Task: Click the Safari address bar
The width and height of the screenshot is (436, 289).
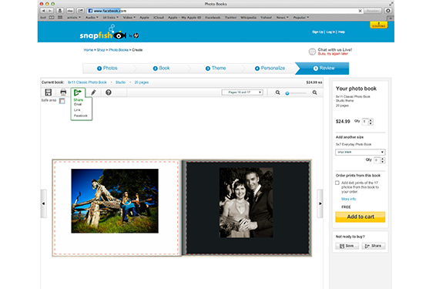Action: point(225,11)
